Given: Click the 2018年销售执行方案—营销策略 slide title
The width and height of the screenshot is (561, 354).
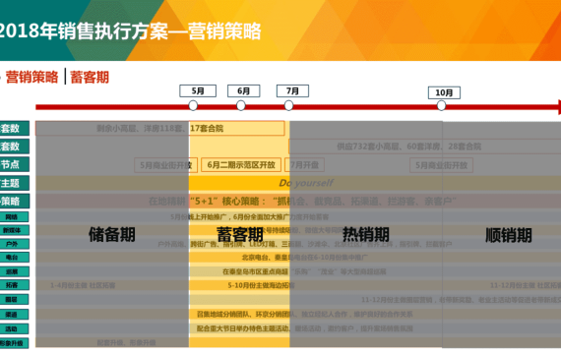Looking at the screenshot, I should point(130,30).
